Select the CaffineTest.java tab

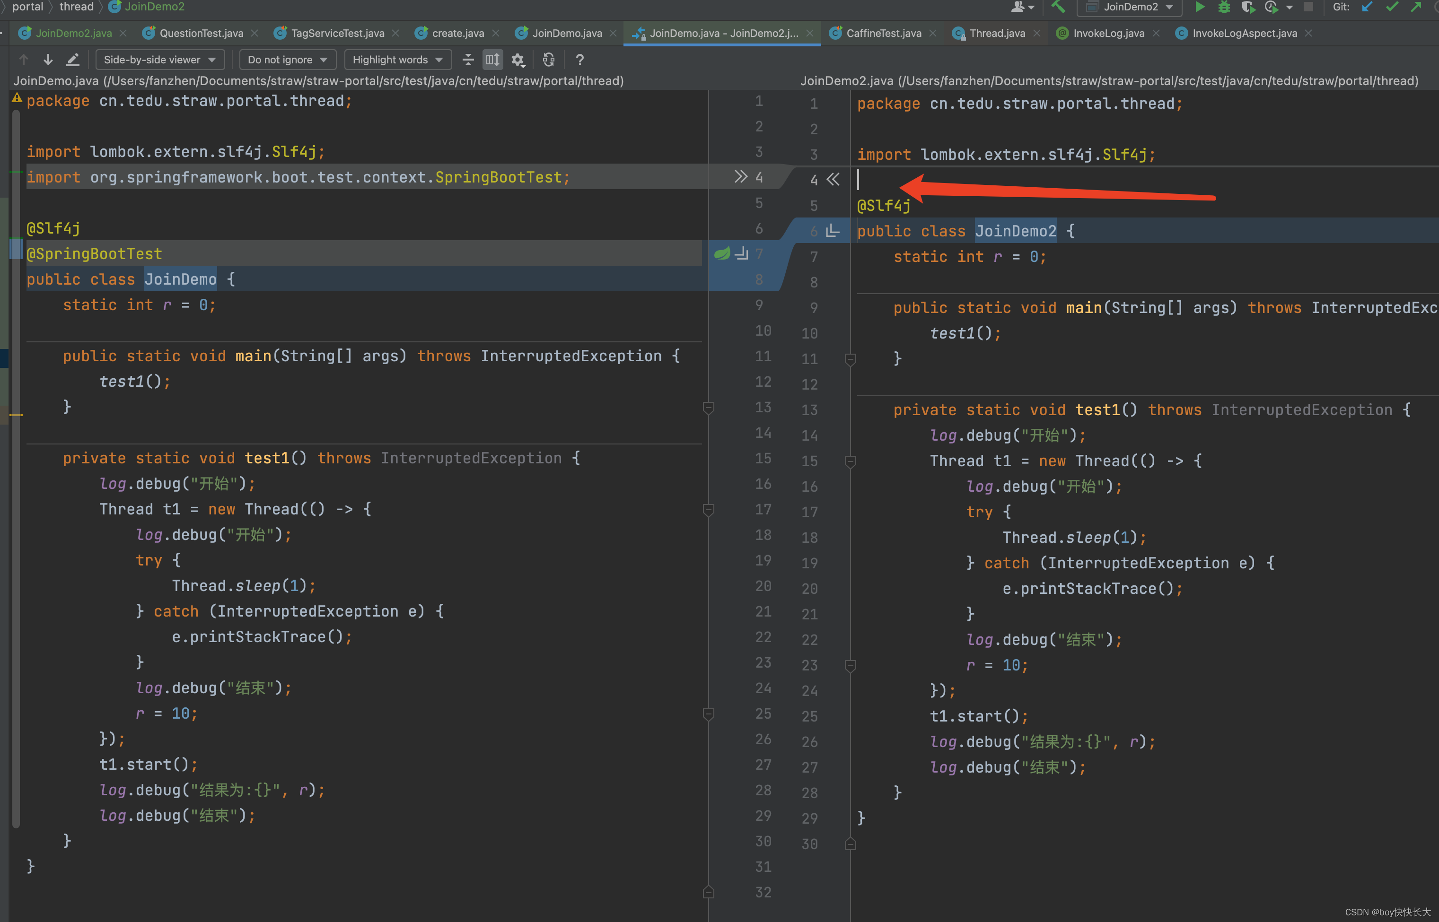pyautogui.click(x=883, y=33)
